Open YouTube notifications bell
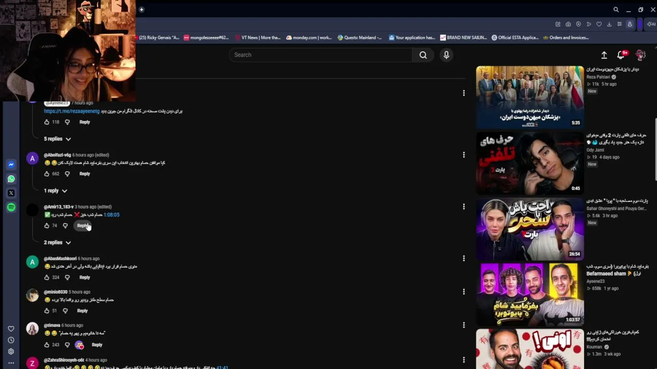Screen dimensions: 657x369 [x=621, y=55]
